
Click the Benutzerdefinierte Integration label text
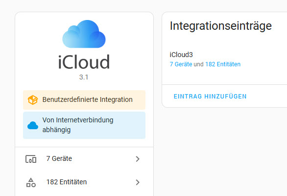88,99
